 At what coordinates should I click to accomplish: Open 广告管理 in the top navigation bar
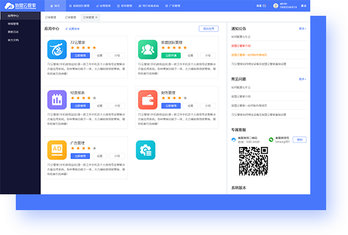172,5
